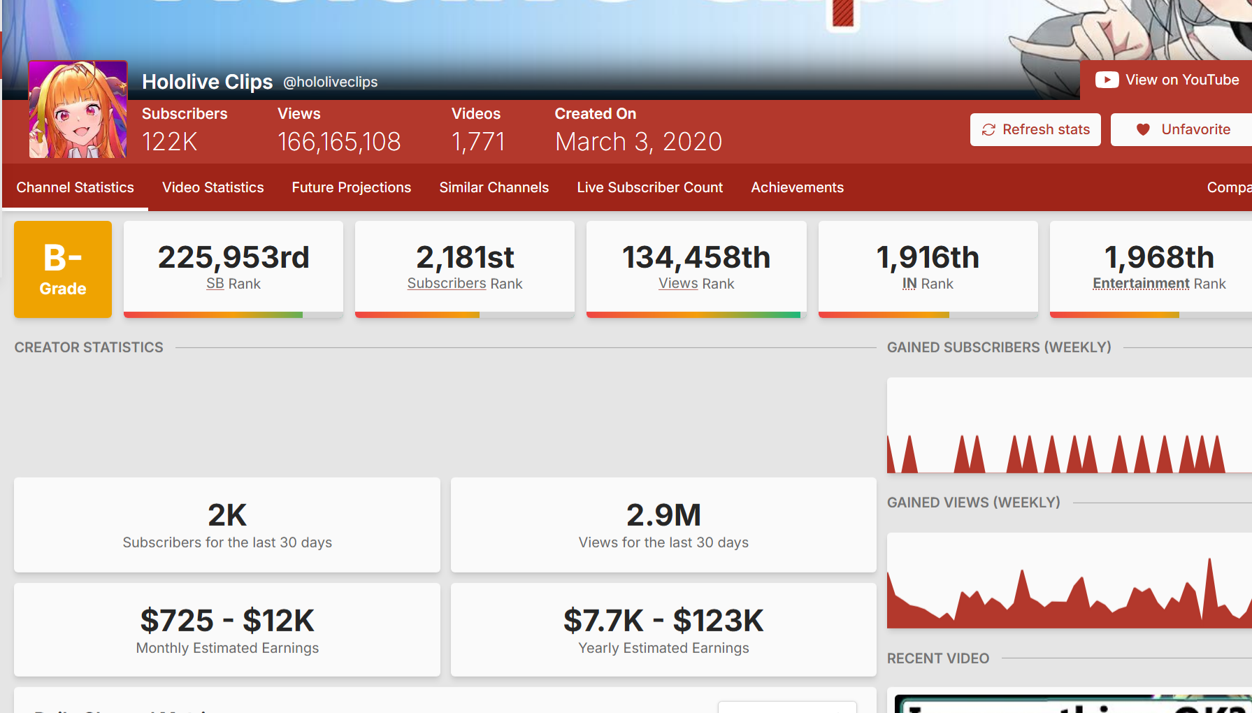Image resolution: width=1252 pixels, height=713 pixels.
Task: Open the Subscribers Rank link
Action: (447, 284)
